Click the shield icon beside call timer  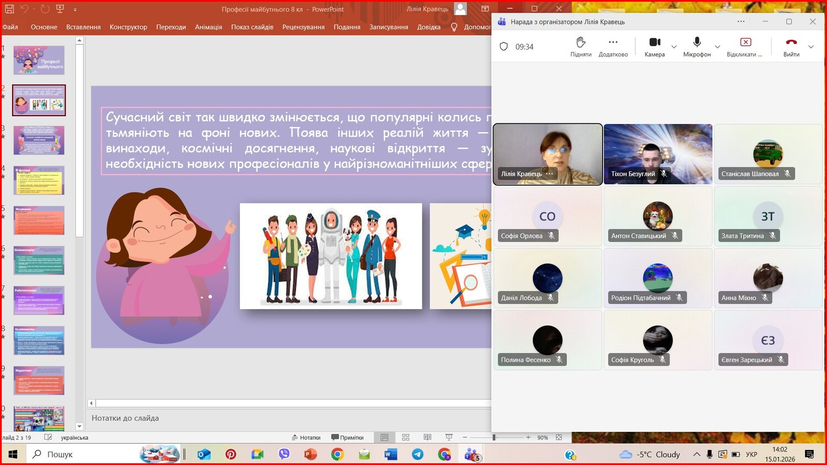click(x=503, y=47)
